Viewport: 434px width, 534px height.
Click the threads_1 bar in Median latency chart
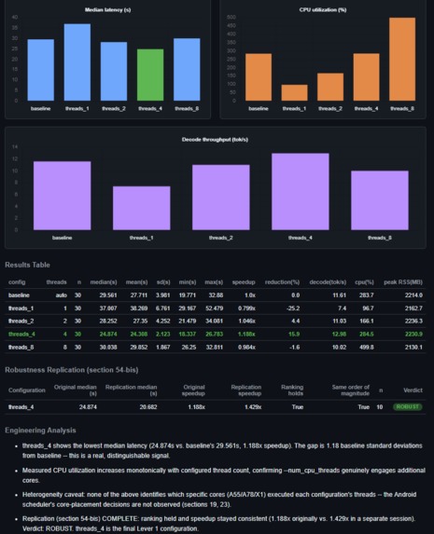(x=77, y=62)
